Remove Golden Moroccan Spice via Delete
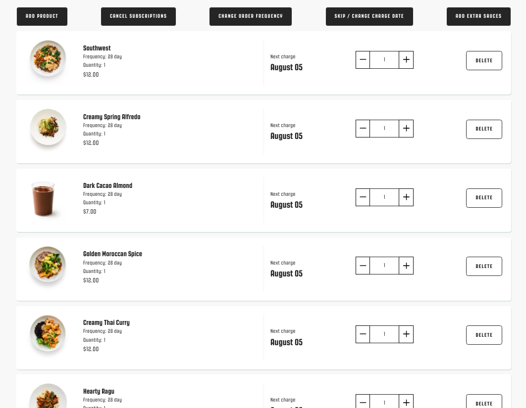Screen dimensions: 526x408 point(484,266)
